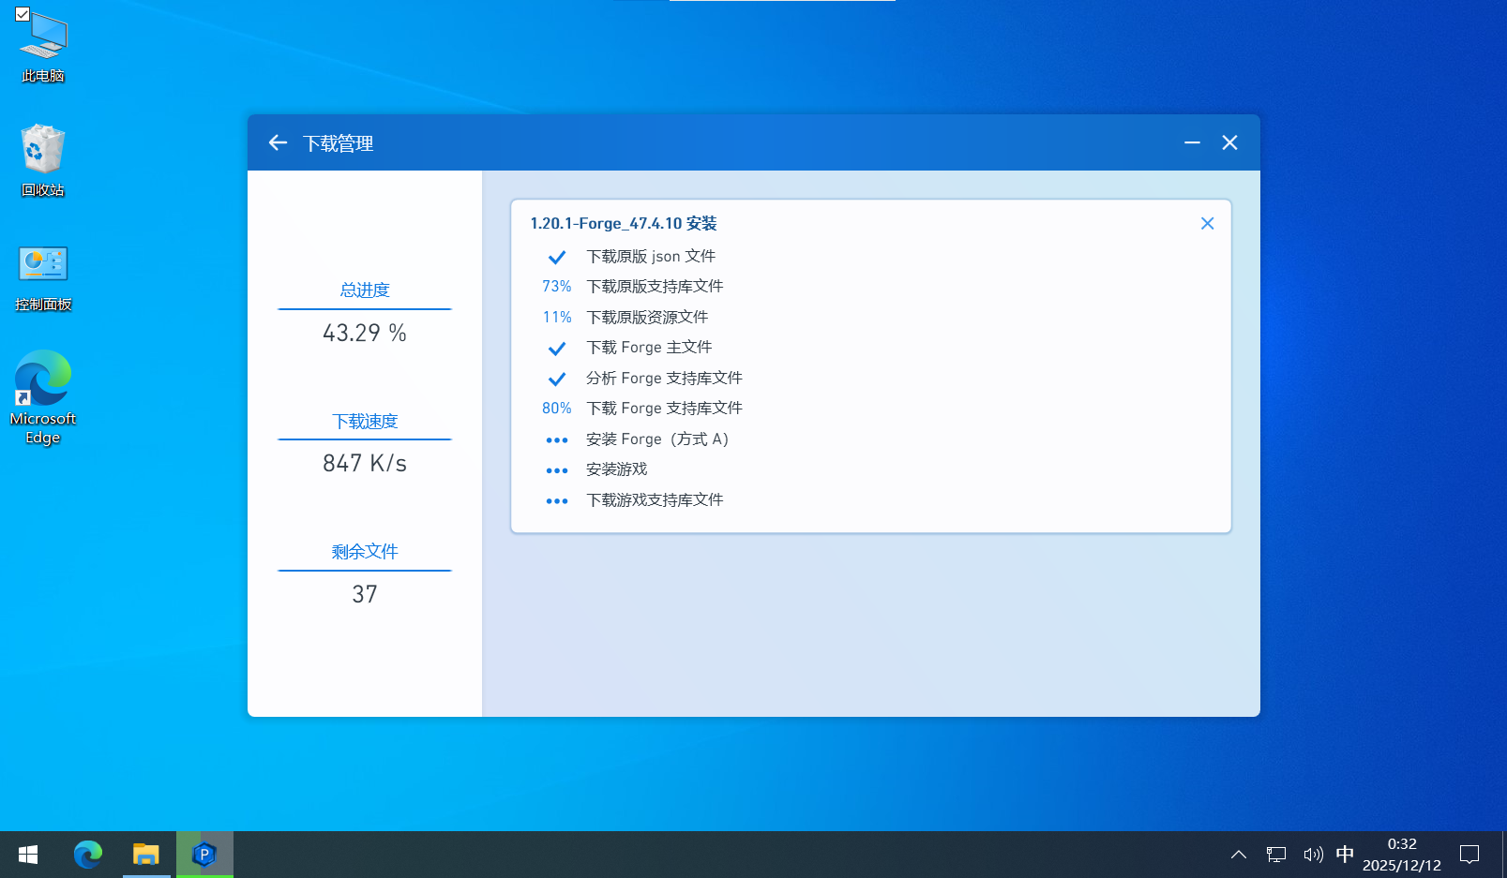Image resolution: width=1507 pixels, height=878 pixels.
Task: Click the taskbar clock and date
Action: (x=1402, y=855)
